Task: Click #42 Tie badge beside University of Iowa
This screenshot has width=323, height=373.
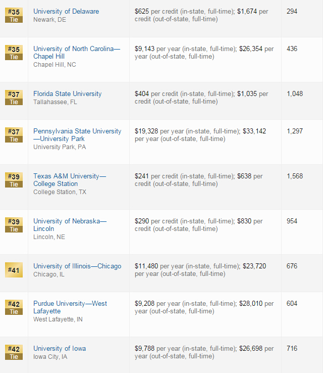Action: 14,352
